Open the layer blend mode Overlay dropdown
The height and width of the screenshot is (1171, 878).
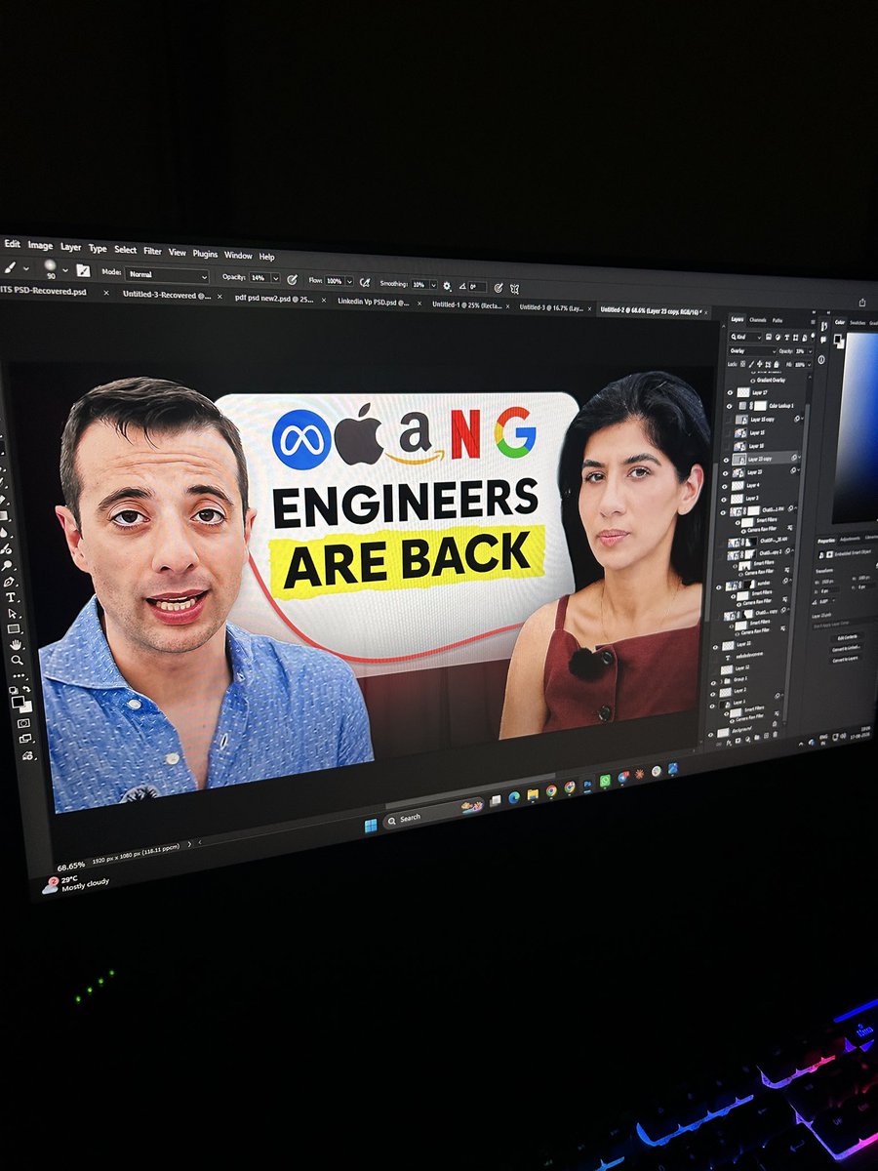click(x=752, y=351)
